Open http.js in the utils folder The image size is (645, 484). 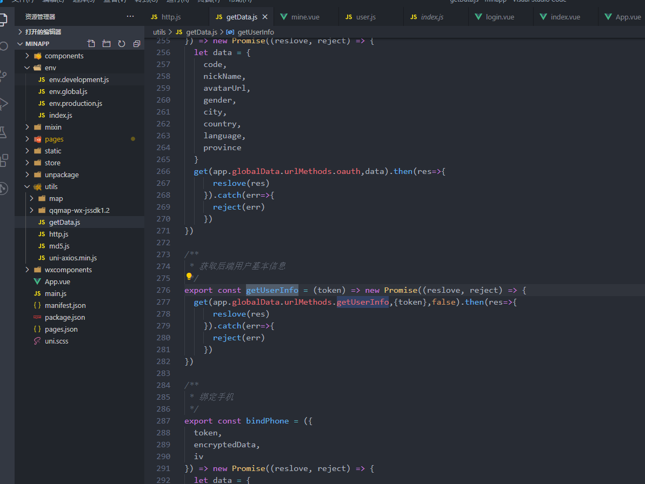coord(79,234)
